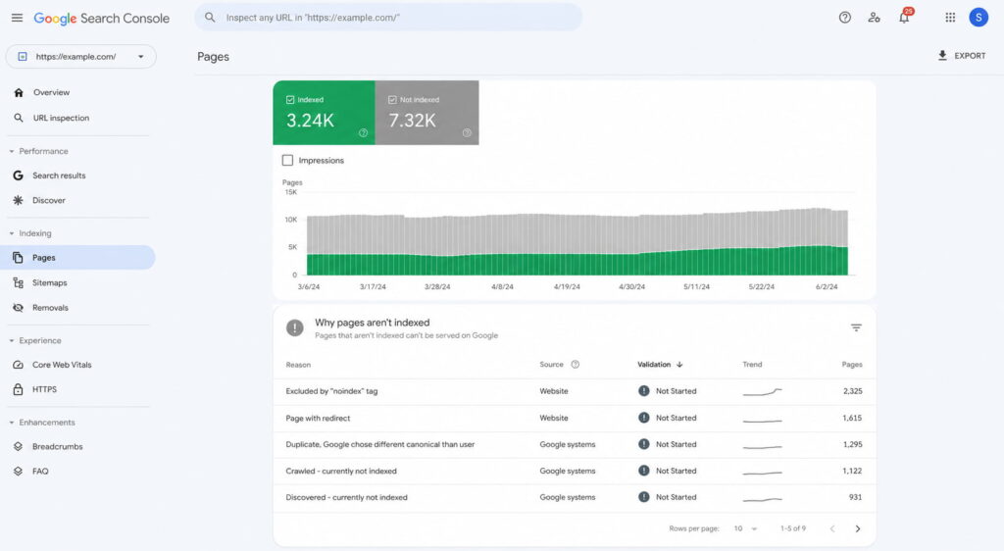Open the filter icon in reasons table

[856, 327]
